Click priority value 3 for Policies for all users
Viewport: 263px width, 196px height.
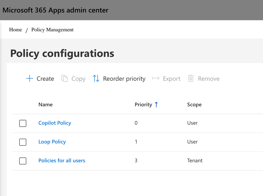coord(136,160)
